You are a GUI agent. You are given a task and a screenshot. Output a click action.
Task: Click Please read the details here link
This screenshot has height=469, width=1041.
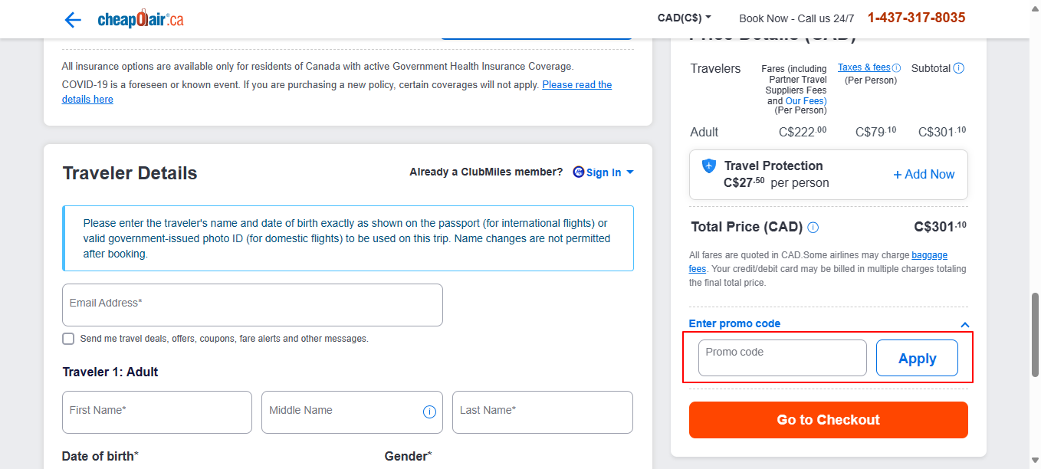tap(576, 84)
